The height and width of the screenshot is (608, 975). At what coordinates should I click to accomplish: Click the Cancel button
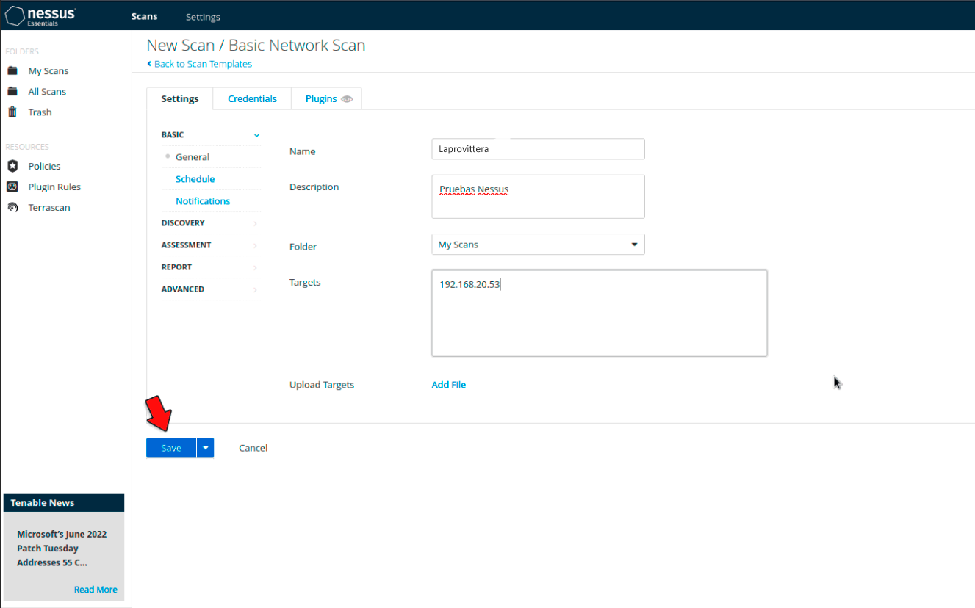(x=253, y=448)
